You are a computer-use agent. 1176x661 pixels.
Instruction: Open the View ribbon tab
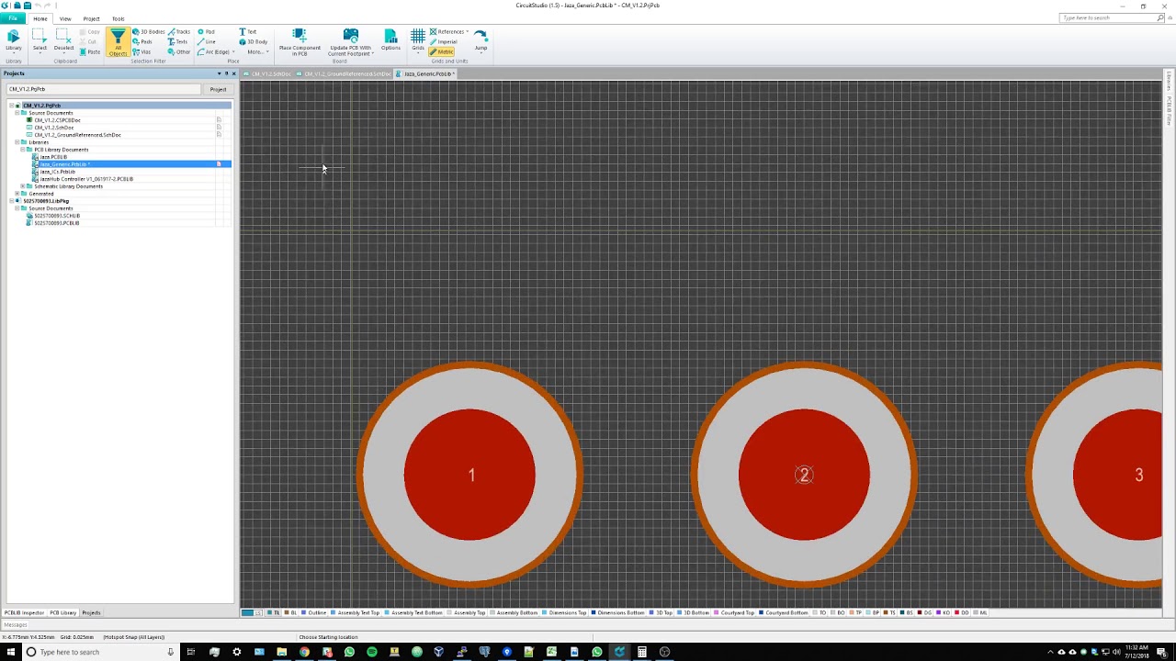pyautogui.click(x=65, y=18)
